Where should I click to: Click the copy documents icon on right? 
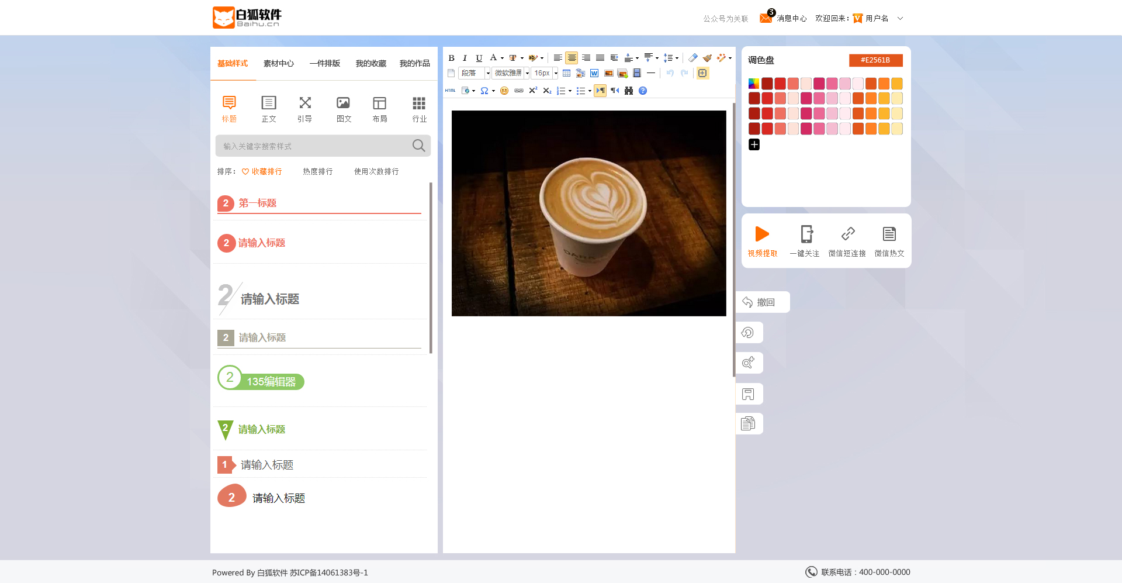pyautogui.click(x=748, y=423)
